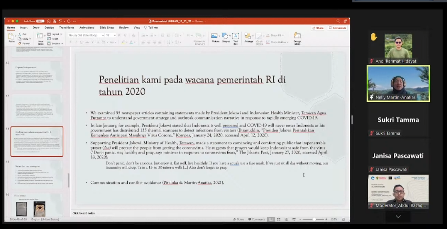Viewport: 447px width, 229px height.
Task: Open the View tab
Action: click(x=137, y=28)
